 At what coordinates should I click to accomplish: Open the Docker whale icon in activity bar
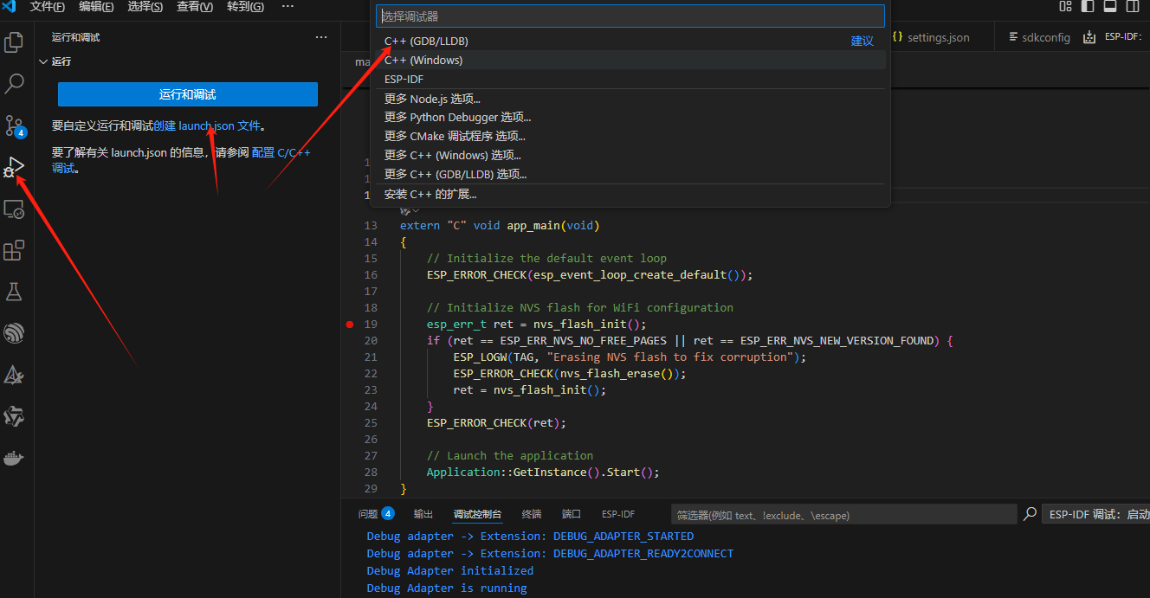coord(14,458)
